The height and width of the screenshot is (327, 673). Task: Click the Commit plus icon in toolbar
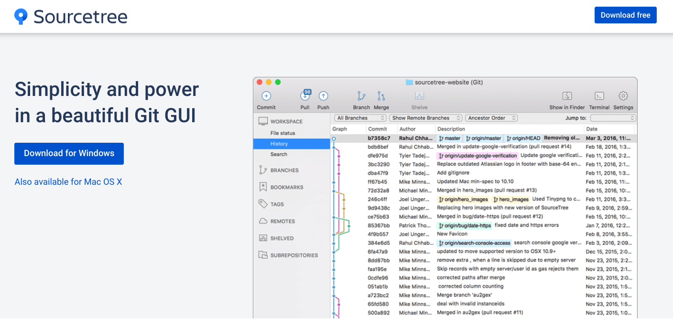(x=266, y=96)
